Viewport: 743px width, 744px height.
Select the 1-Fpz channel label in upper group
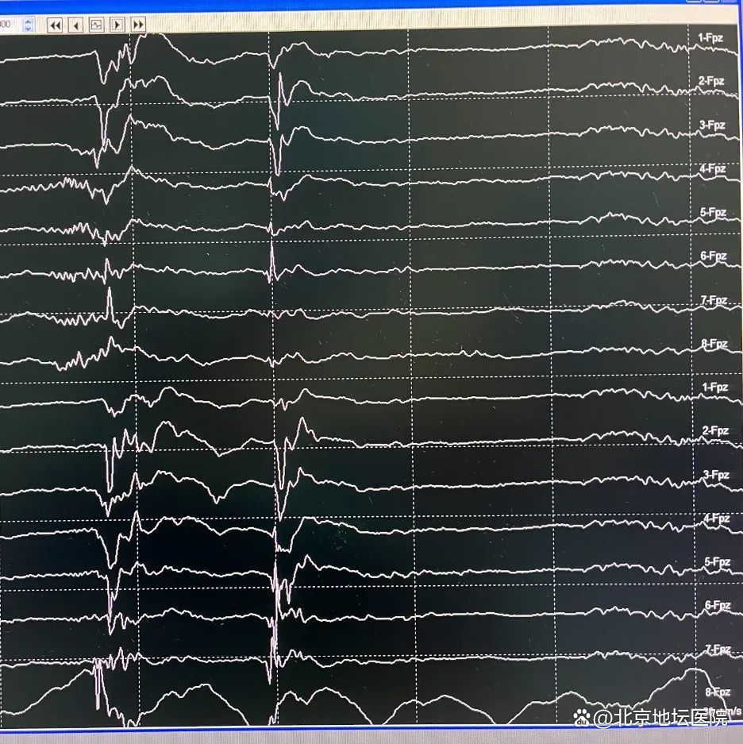coord(712,38)
